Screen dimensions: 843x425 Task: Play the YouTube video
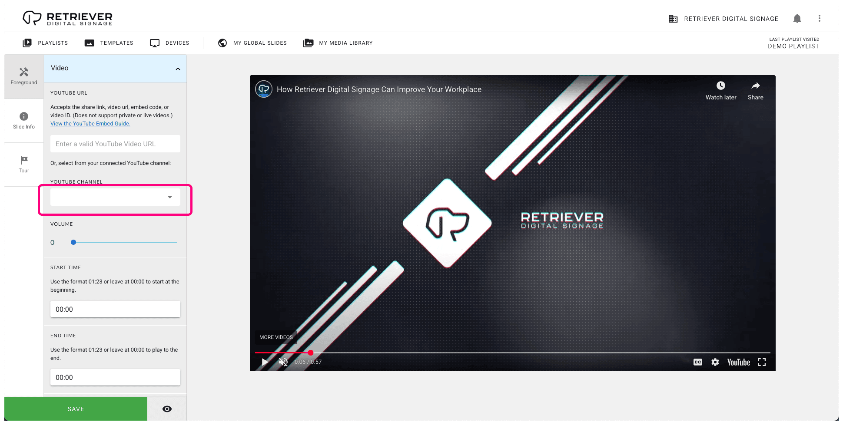click(x=265, y=362)
